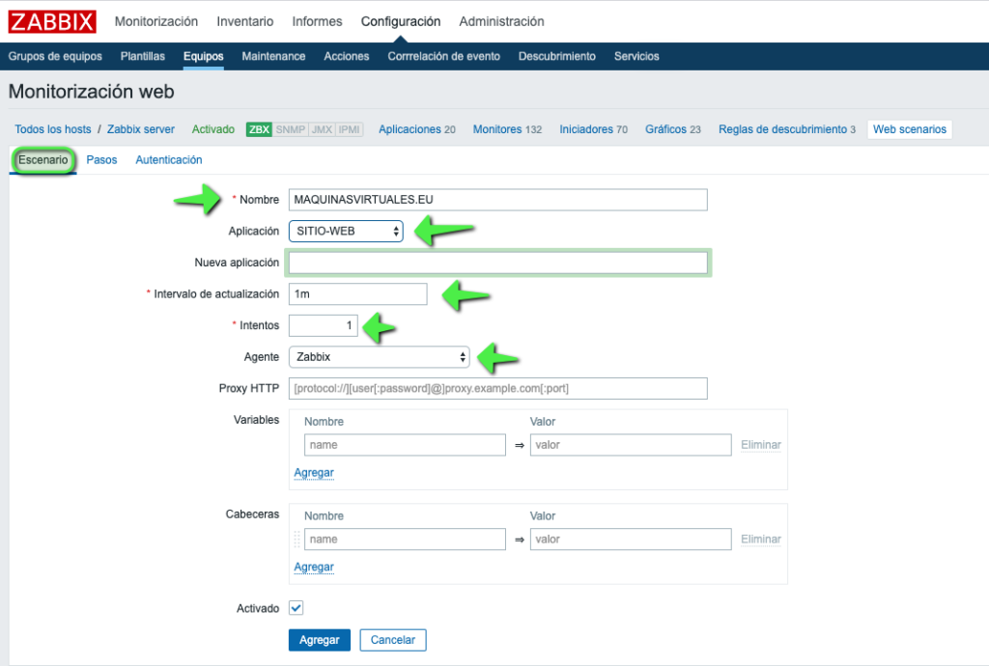The height and width of the screenshot is (666, 989).
Task: Add a new variable with Agregar link
Action: [314, 473]
